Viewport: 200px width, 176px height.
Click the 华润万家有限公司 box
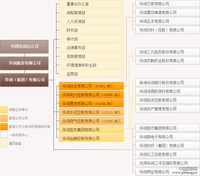[x=168, y=4]
